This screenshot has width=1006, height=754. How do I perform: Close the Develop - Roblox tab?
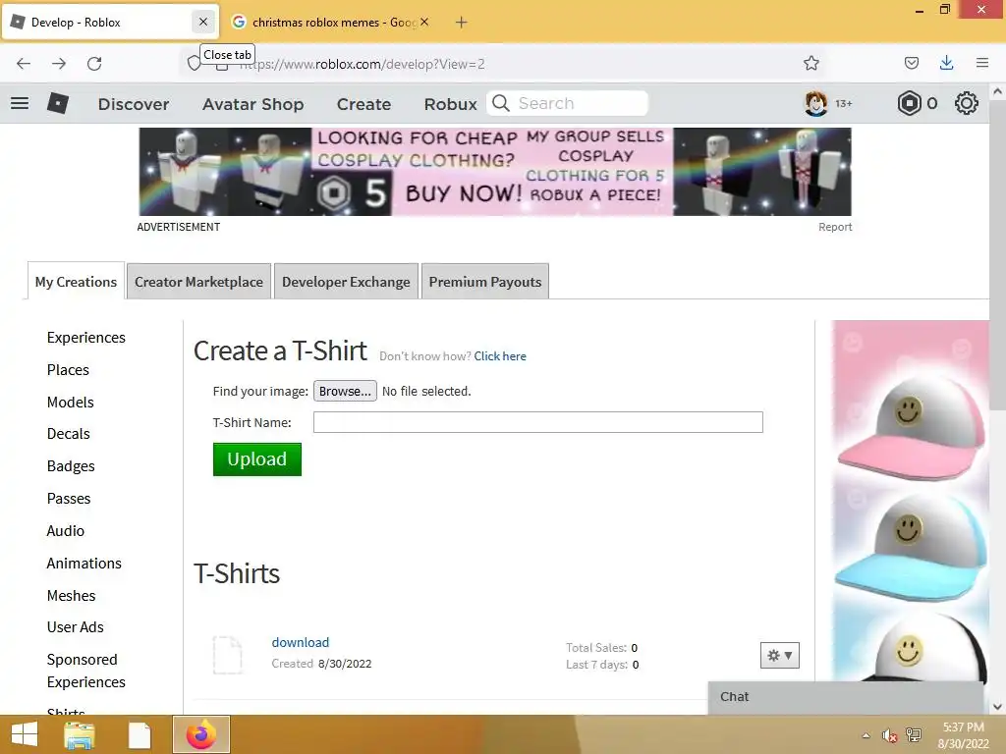pyautogui.click(x=202, y=22)
